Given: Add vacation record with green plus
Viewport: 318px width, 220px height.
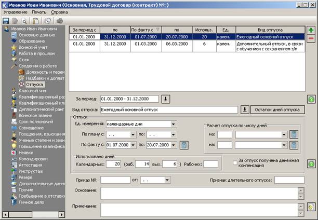Looking at the screenshot, I should click(311, 30).
